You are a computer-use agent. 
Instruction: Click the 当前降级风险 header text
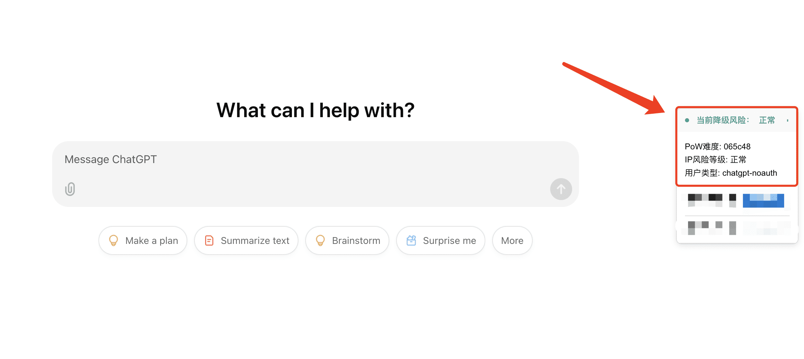pyautogui.click(x=723, y=120)
